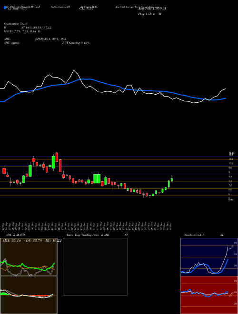Click the peak of the white price line
The height and width of the screenshot is (314, 238).
click(x=74, y=70)
